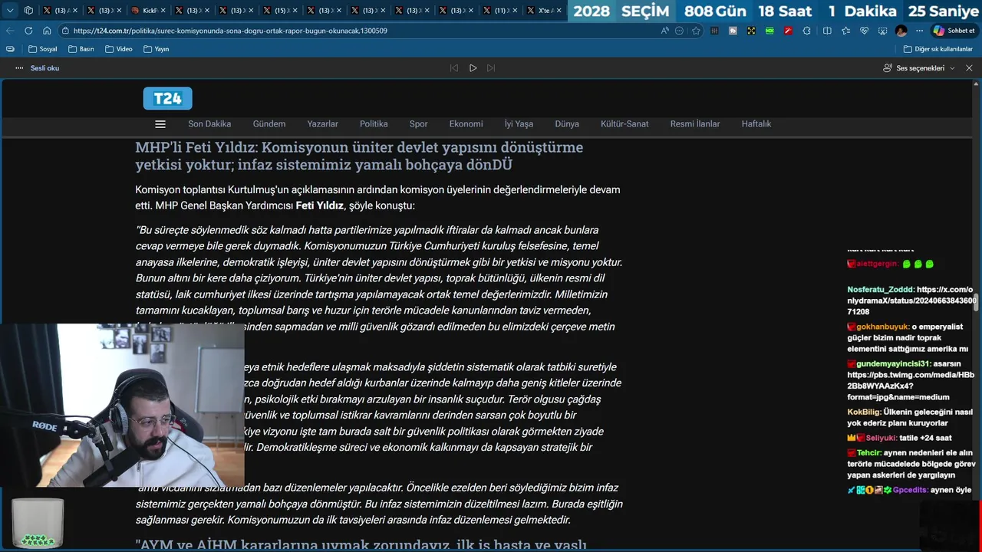Go to the Ekonomi section
982x552 pixels.
pyautogui.click(x=466, y=124)
